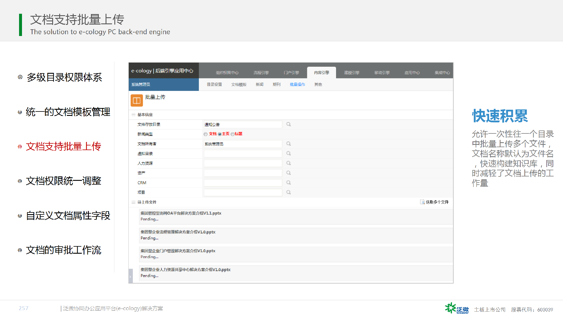Click the 多级目录权限体系 slide bullet
The height and width of the screenshot is (316, 563).
[64, 77]
